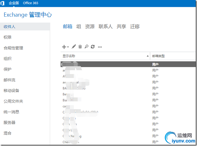Click the 显示名称 column header
Viewport: 197px width, 146px height.
click(105, 56)
